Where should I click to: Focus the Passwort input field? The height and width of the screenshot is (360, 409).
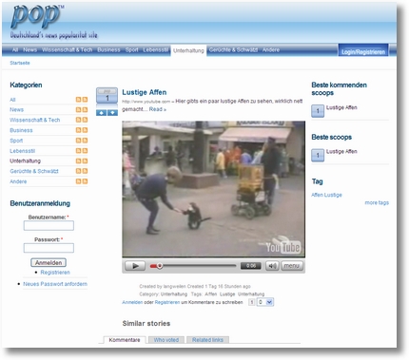[49, 248]
